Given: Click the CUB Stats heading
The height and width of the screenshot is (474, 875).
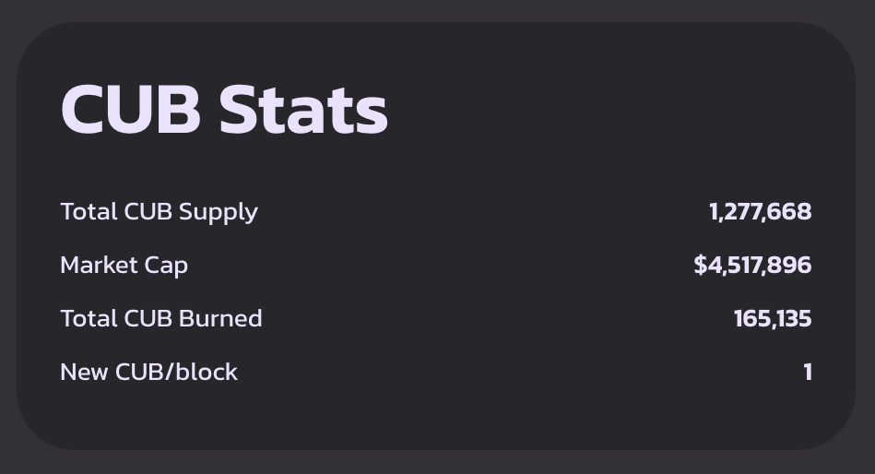Looking at the screenshot, I should [224, 109].
